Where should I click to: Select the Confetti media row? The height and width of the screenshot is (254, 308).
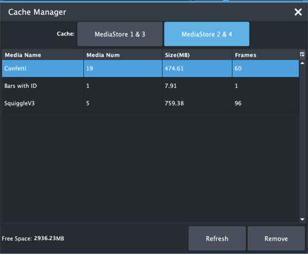43,68
